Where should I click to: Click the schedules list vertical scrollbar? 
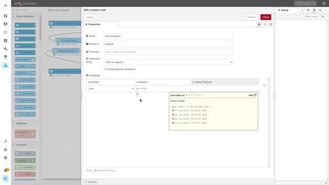pos(269,123)
